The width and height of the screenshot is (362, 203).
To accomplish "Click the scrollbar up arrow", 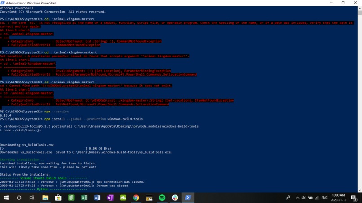I will coord(360,8).
